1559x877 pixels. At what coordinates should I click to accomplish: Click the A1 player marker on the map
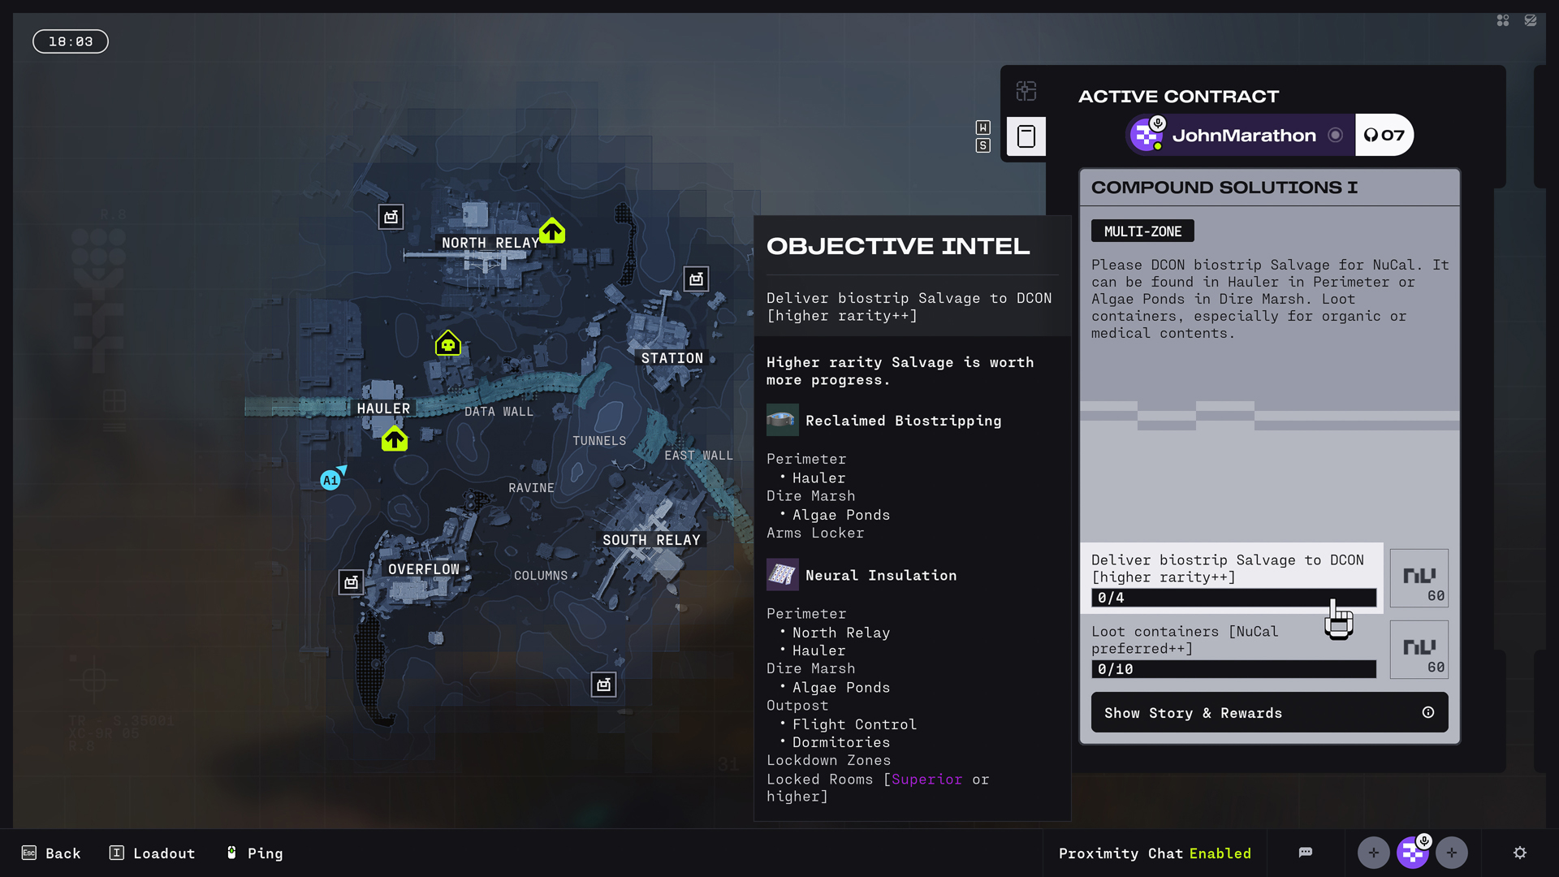pos(330,479)
